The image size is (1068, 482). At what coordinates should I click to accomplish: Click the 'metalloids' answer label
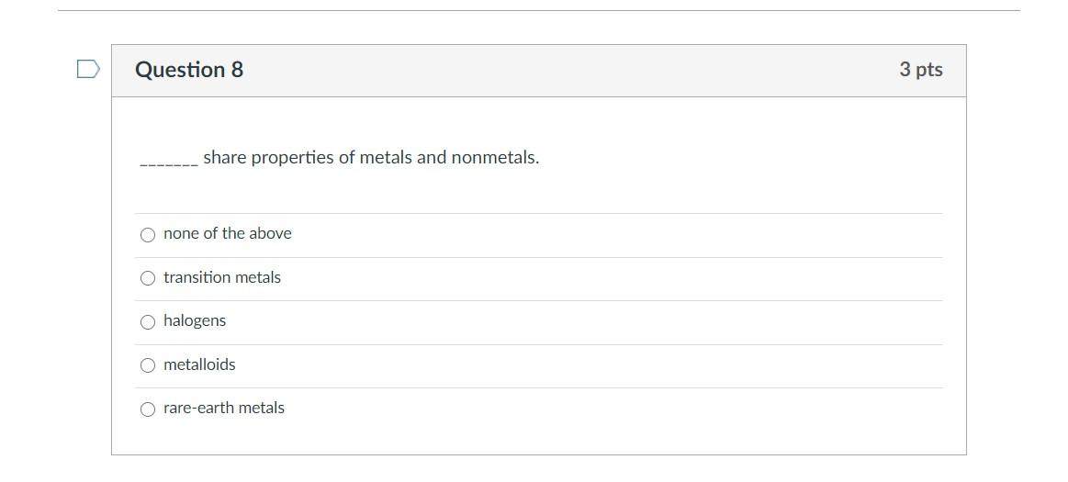tap(199, 364)
